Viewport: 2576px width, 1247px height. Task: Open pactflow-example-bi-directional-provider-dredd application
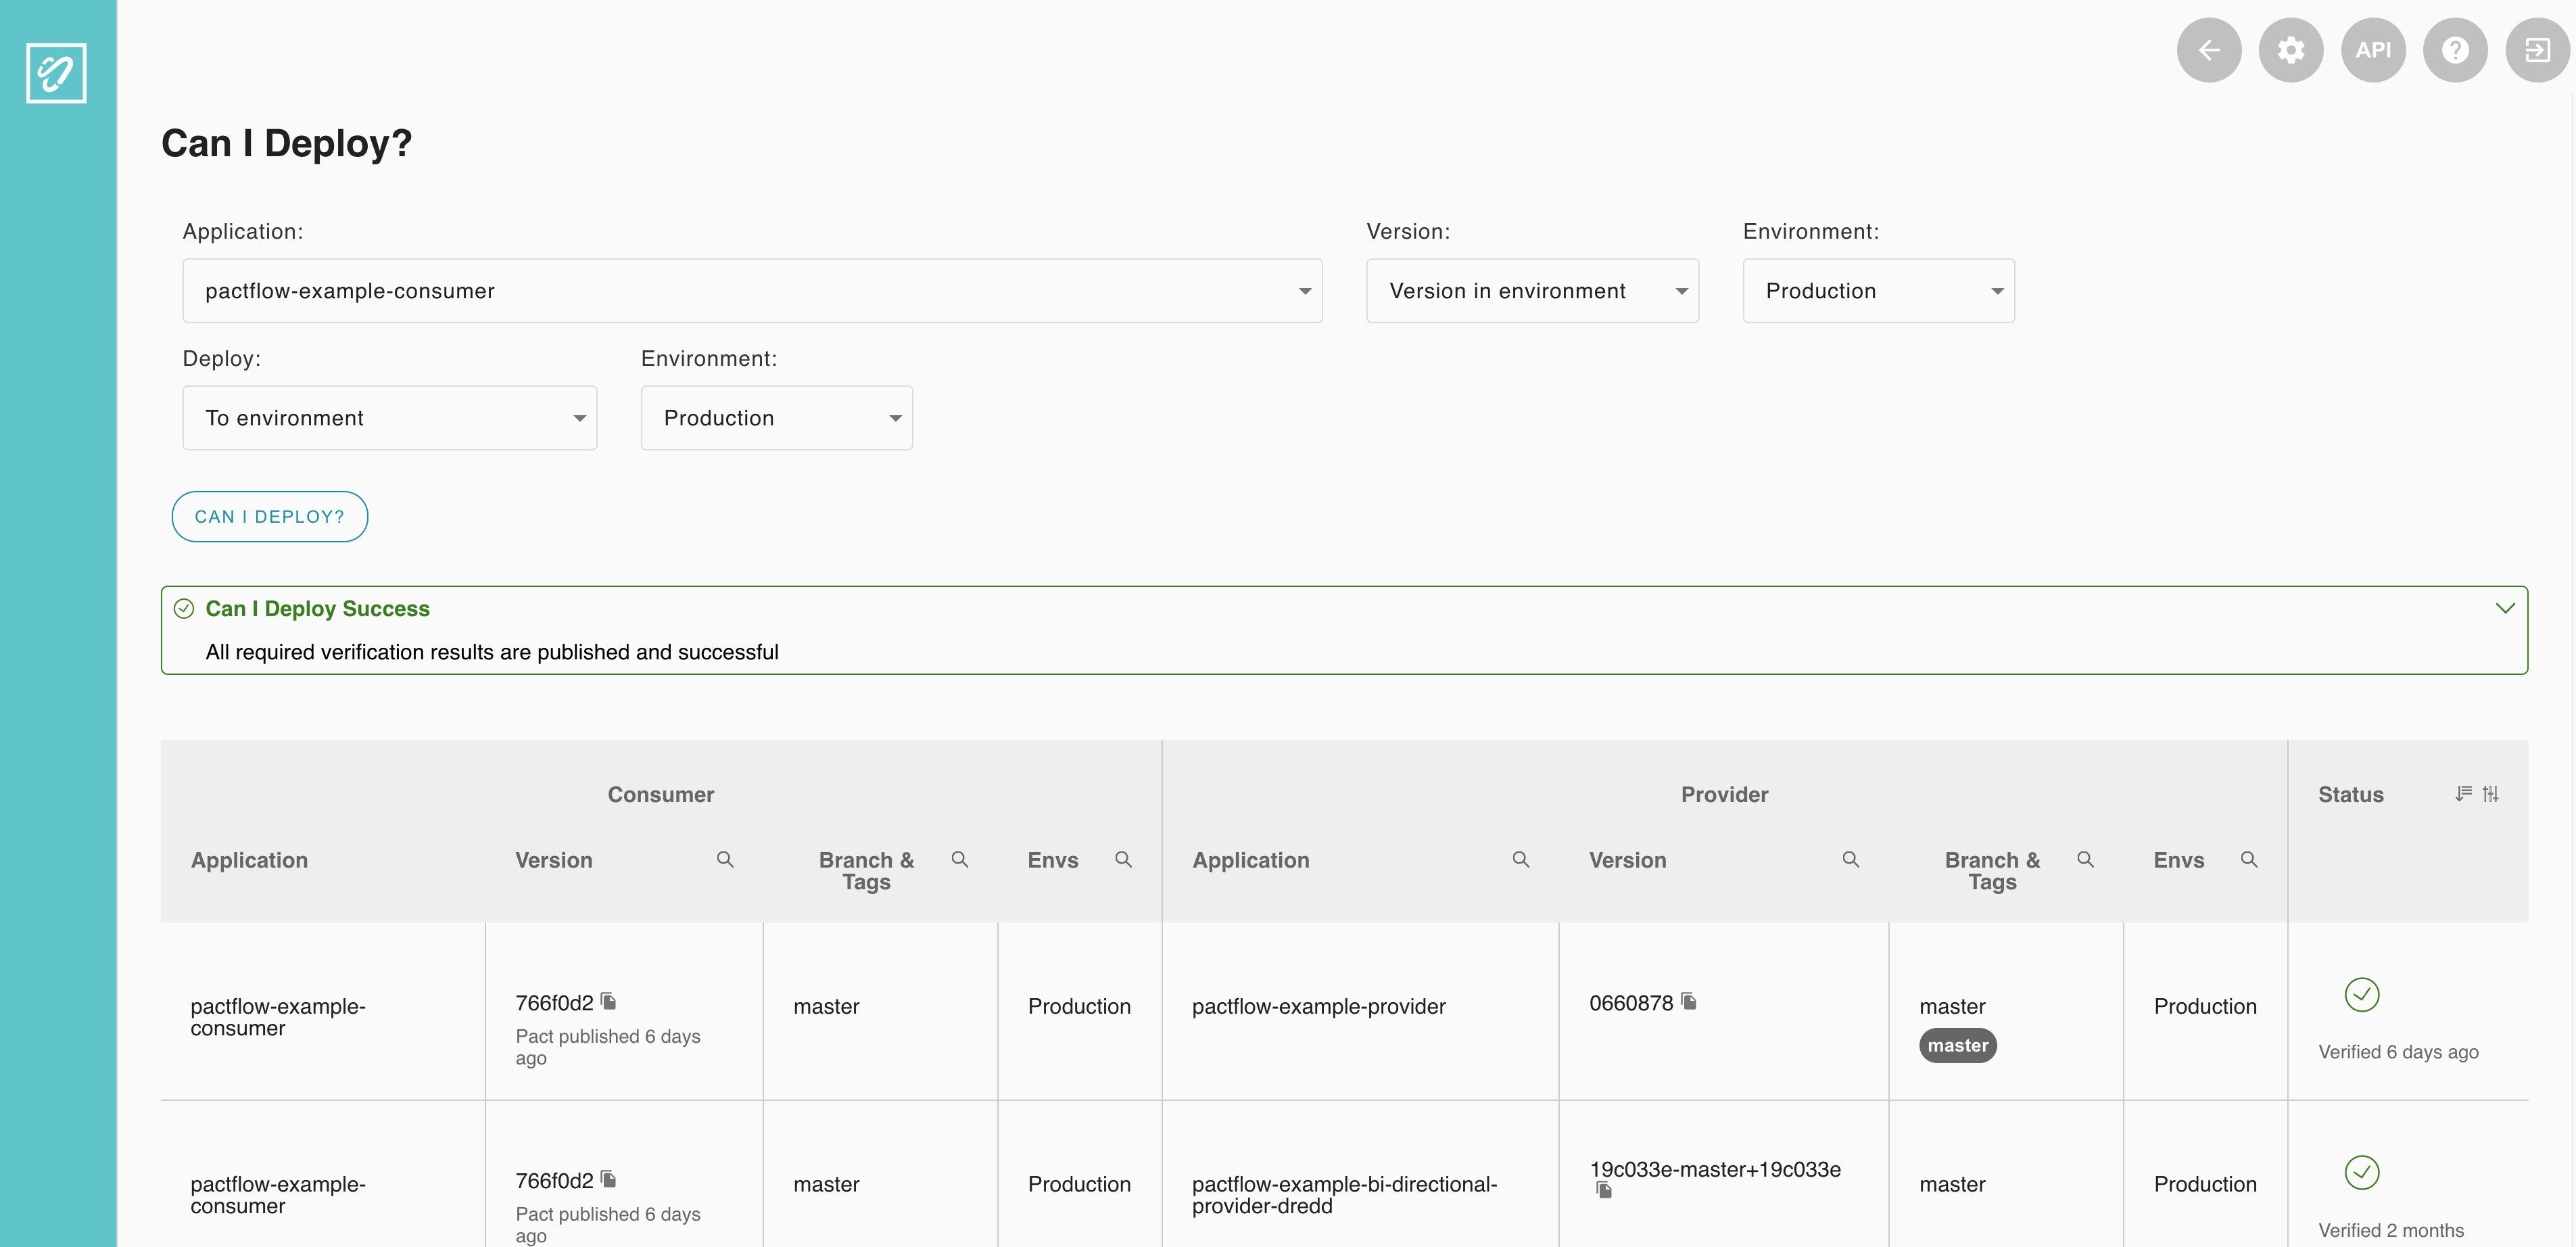coord(1345,1195)
